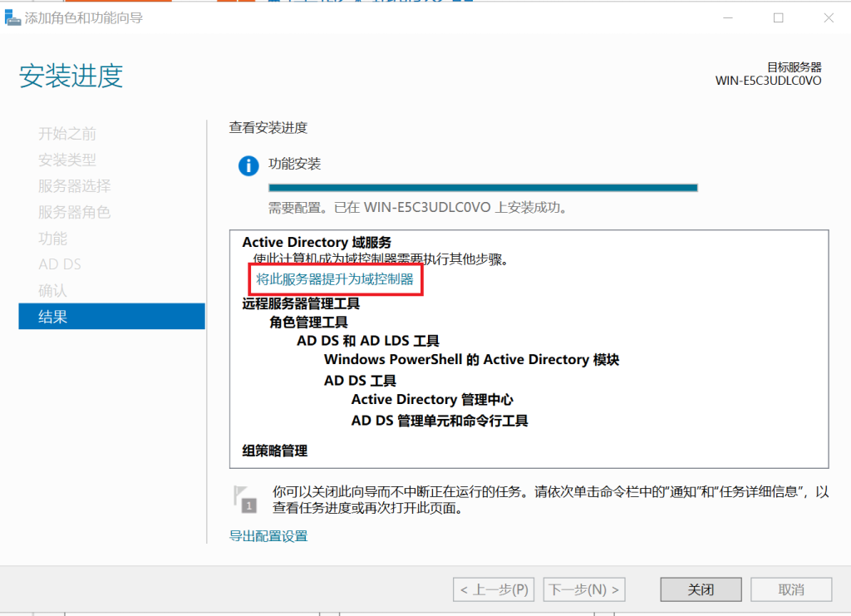851x616 pixels.
Task: Select 结果 step in the sidebar
Action: tap(112, 317)
